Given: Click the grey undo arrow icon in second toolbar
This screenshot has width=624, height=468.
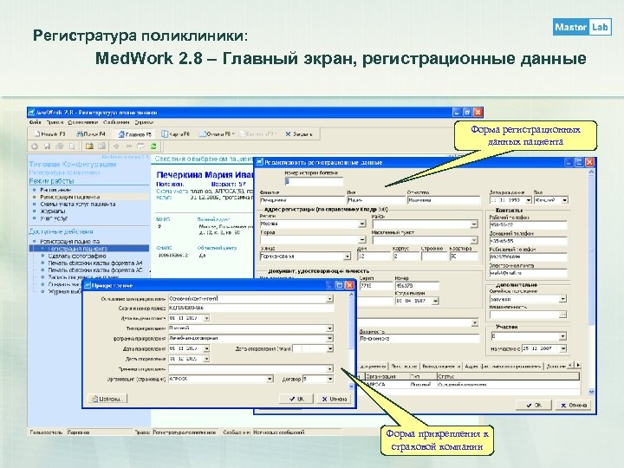Looking at the screenshot, I should pos(116,146).
